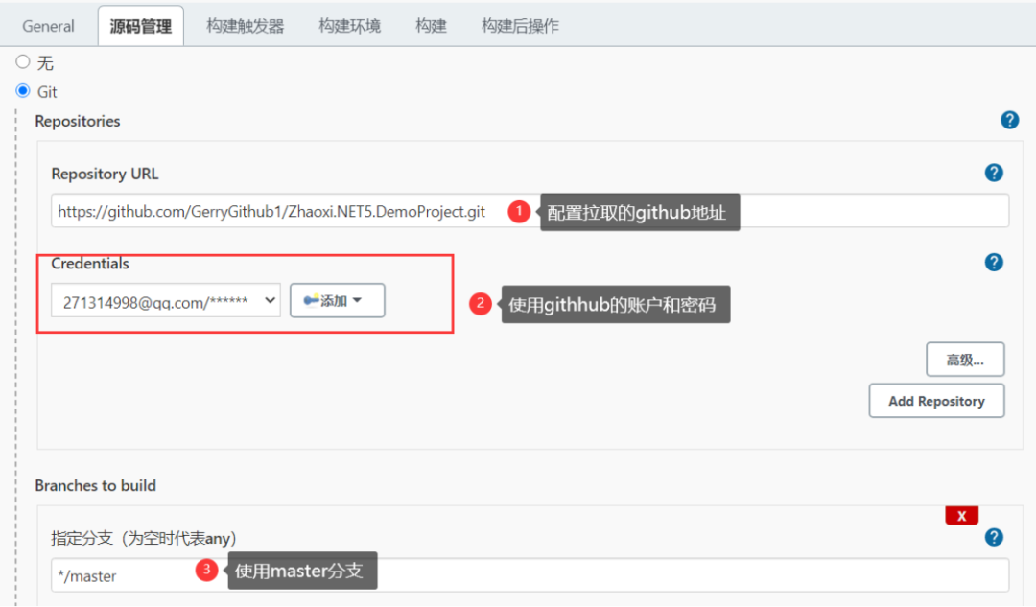Switch to the 源码管理 tab
Image resolution: width=1036 pixels, height=607 pixels.
[x=141, y=27]
